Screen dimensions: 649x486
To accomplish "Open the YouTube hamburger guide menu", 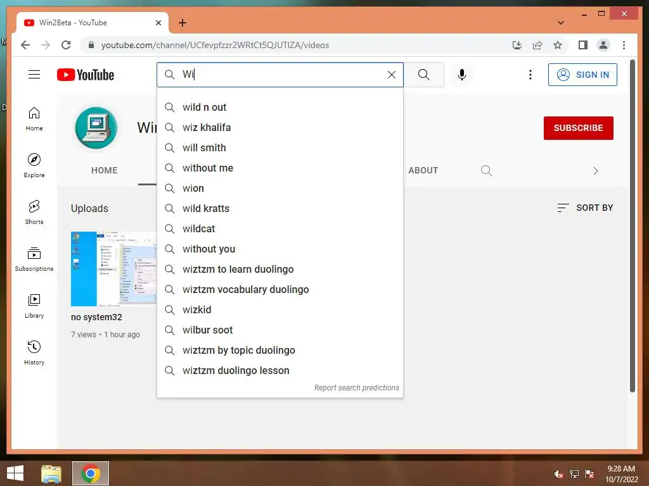I will [34, 75].
